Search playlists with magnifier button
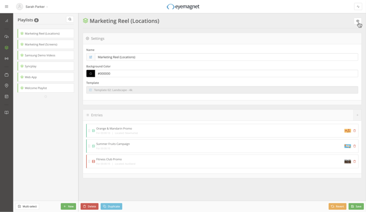This screenshot has height=212, width=366. [x=70, y=19]
